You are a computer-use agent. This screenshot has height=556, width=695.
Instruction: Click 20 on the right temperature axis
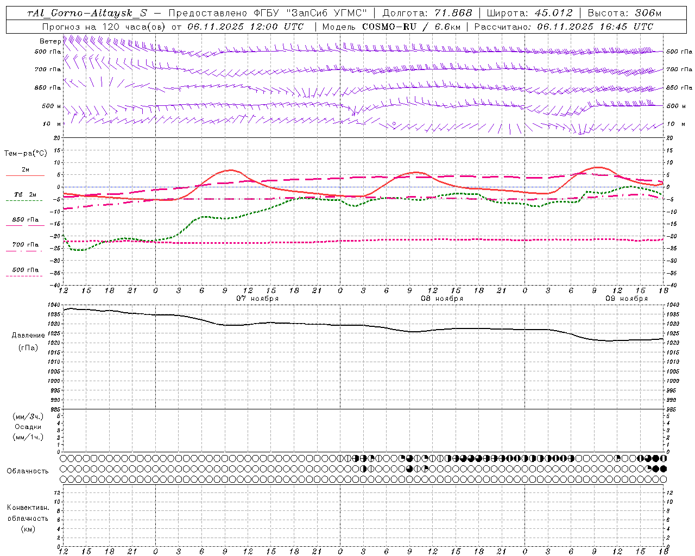[x=669, y=138]
